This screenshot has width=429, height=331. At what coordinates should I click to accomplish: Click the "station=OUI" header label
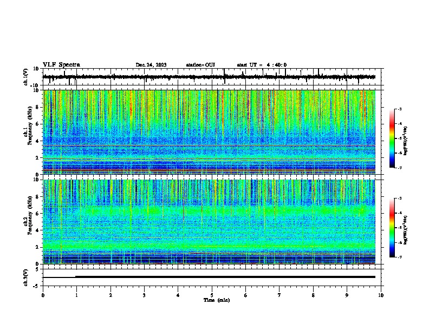[200, 65]
